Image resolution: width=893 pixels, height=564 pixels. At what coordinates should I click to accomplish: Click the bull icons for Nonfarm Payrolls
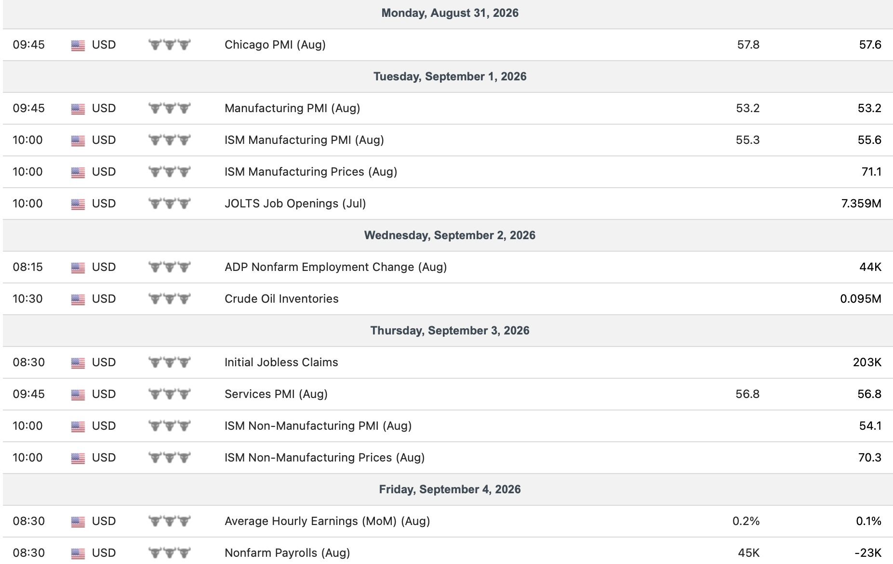coord(169,553)
